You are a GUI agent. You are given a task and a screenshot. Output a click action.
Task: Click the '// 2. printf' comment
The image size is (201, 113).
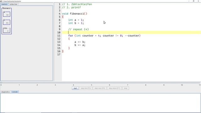(x=71, y=8)
